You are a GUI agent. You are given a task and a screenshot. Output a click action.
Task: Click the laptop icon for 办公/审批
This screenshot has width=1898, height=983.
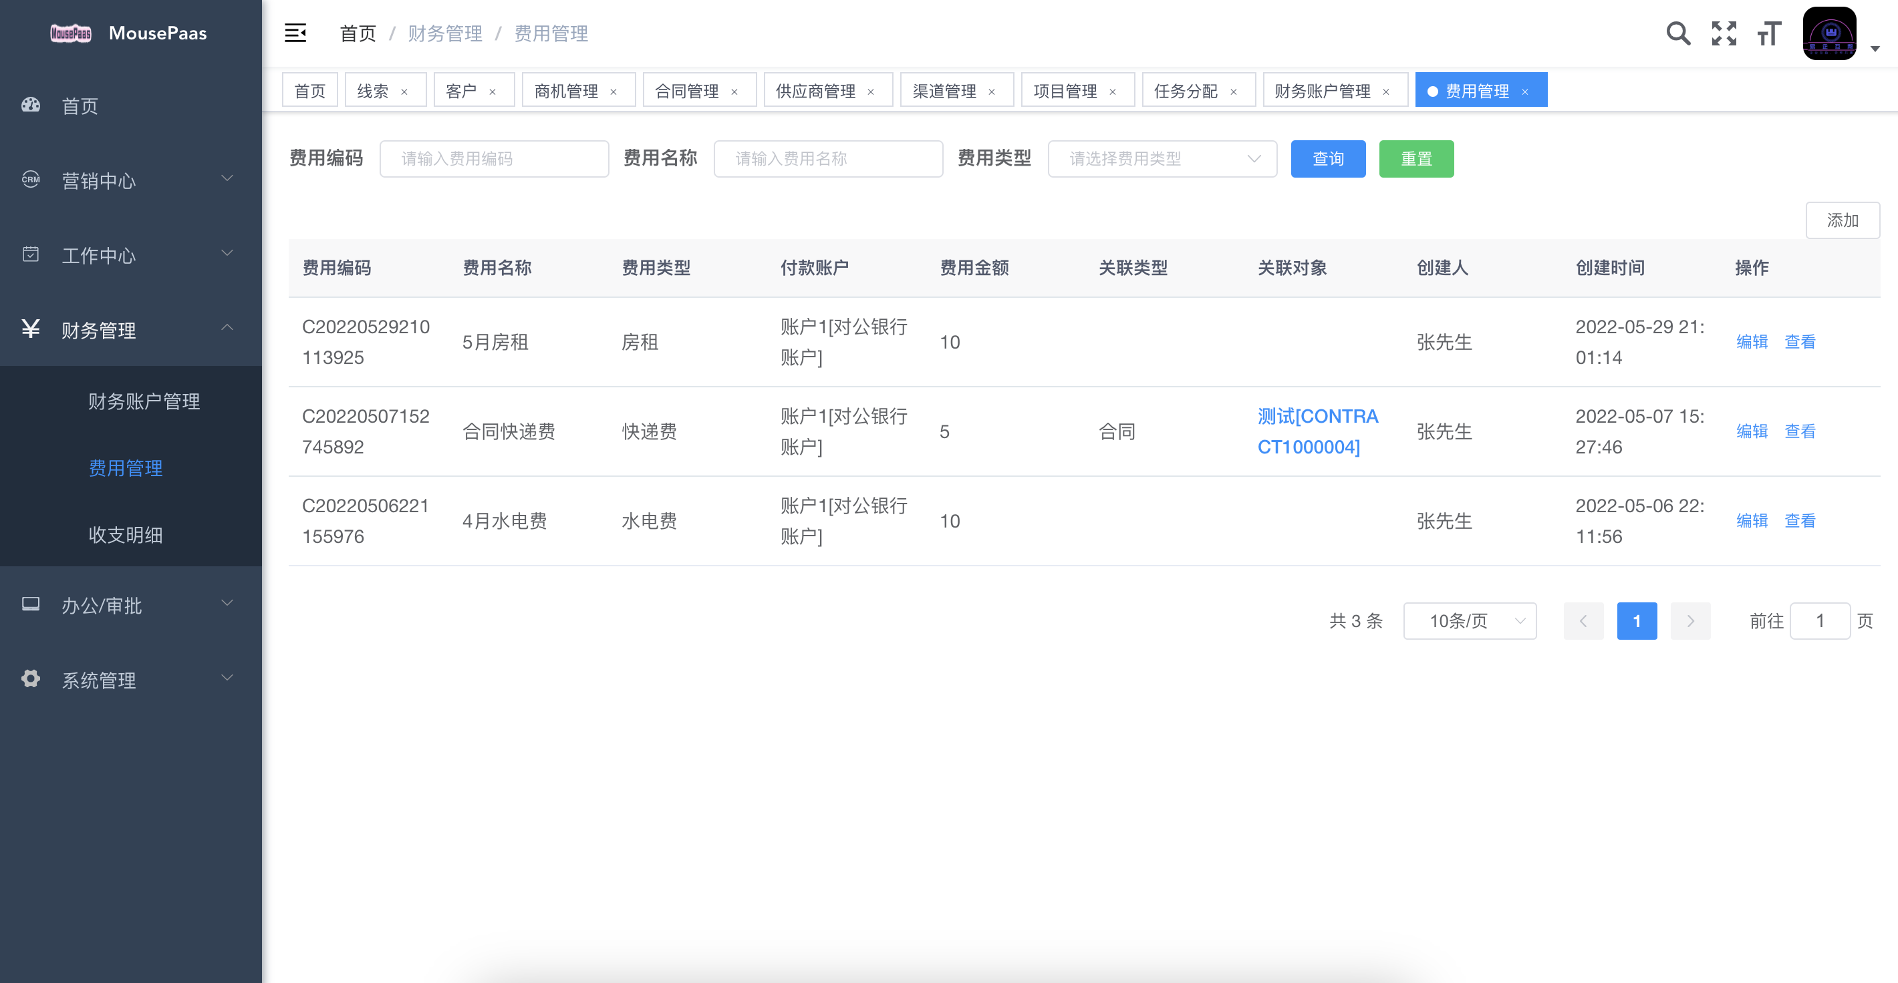(x=31, y=604)
